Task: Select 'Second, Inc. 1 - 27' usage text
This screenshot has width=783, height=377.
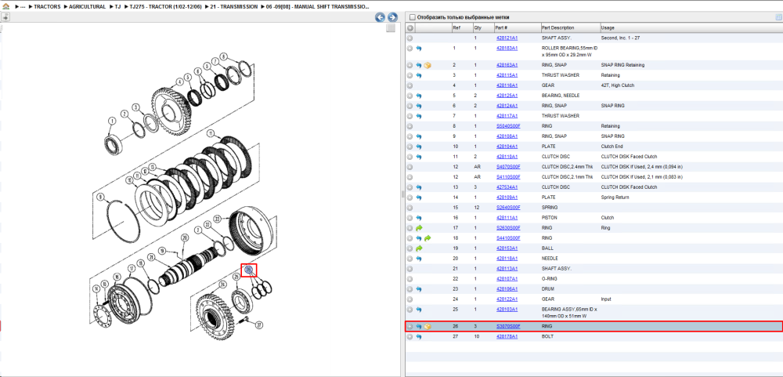Action: 621,38
